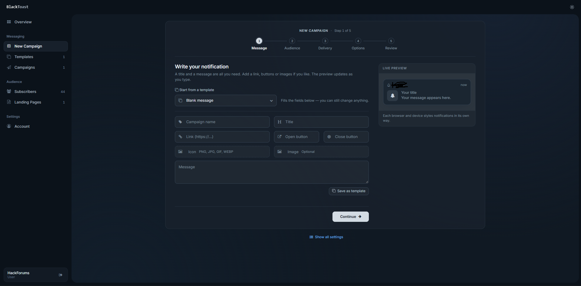581x286 pixels.
Task: Click the BlackToast logo text
Action: 18,7
